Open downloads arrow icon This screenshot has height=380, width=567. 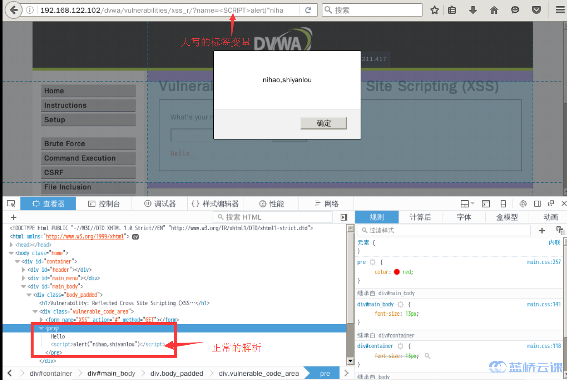click(x=473, y=10)
